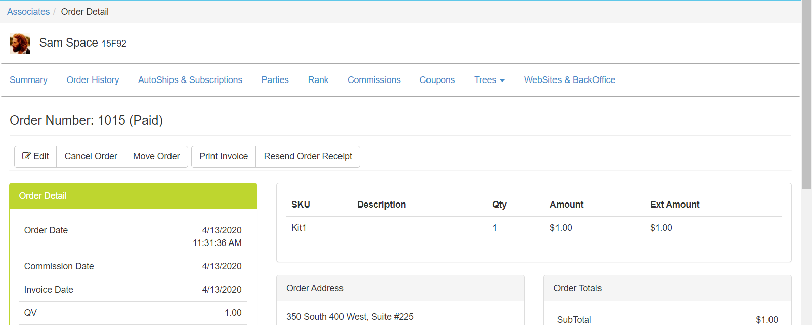View the Rank tab

pos(318,80)
